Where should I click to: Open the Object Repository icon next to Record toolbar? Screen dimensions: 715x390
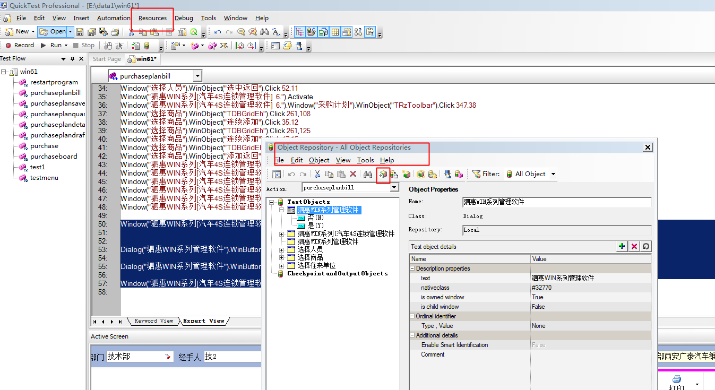147,45
